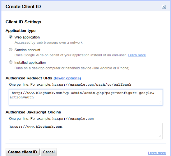Viewport: 171px width, 156px height.
Task: Select the Installed application radio button
Action: [11, 62]
